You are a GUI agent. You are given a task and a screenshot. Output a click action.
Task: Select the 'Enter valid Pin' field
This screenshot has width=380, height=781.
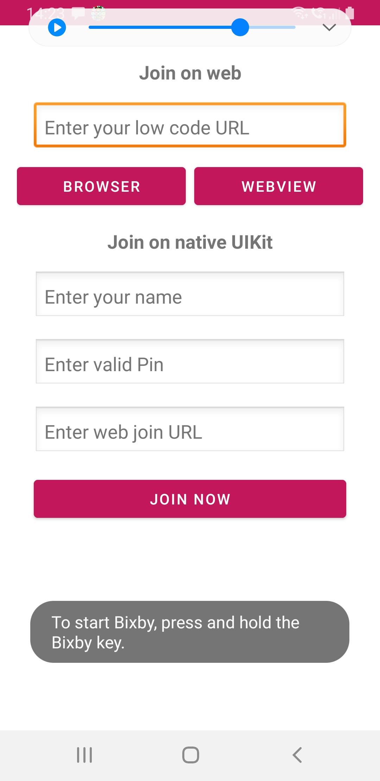190,361
